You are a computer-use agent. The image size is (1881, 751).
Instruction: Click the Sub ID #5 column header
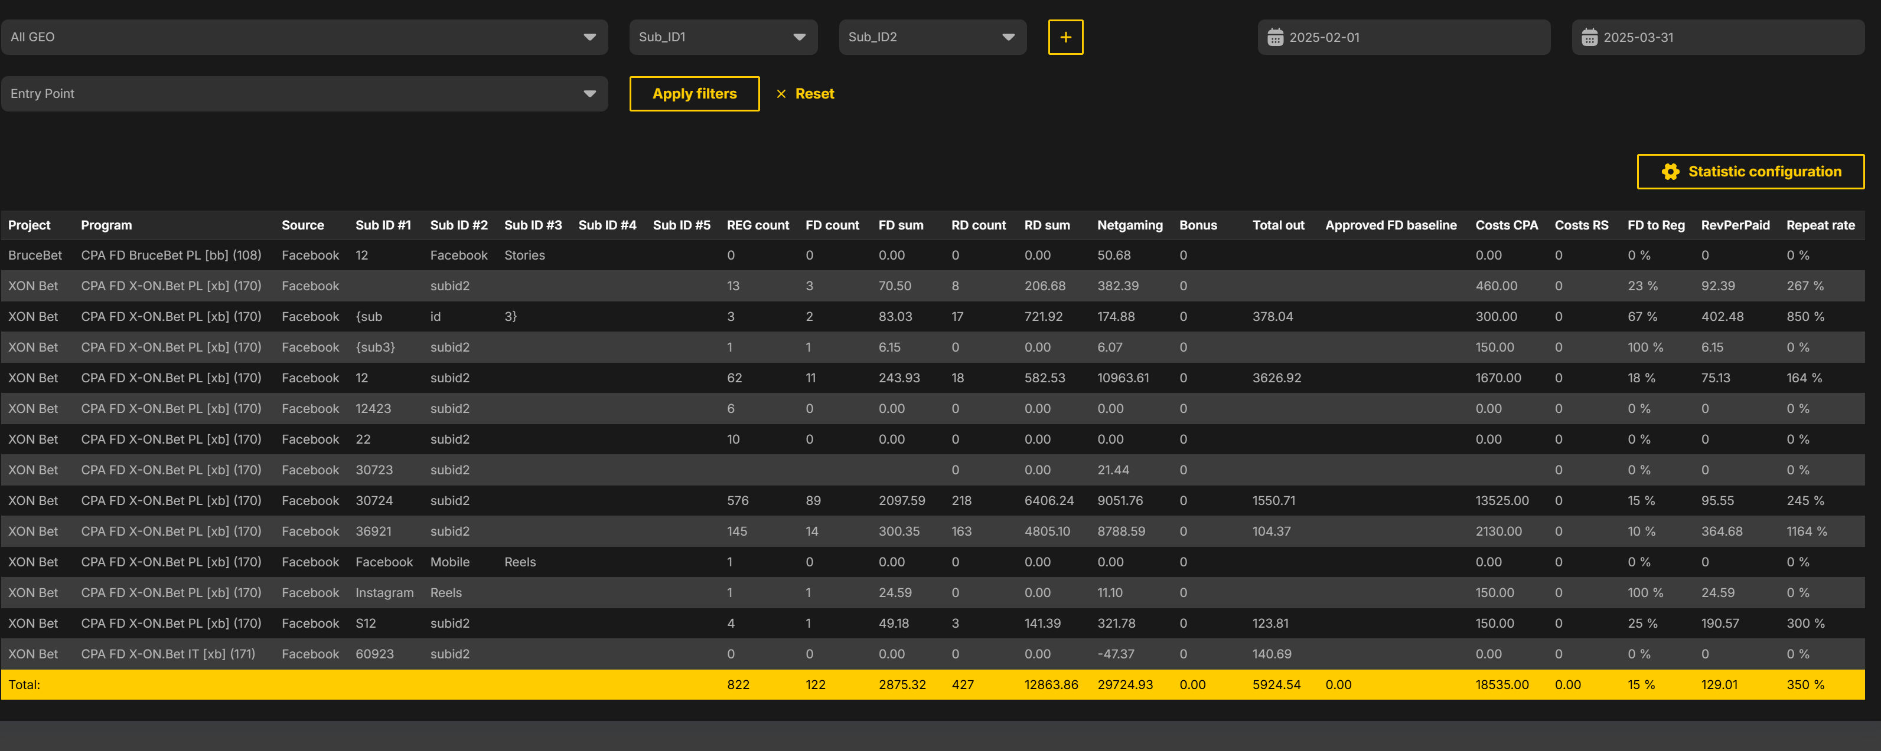click(682, 225)
